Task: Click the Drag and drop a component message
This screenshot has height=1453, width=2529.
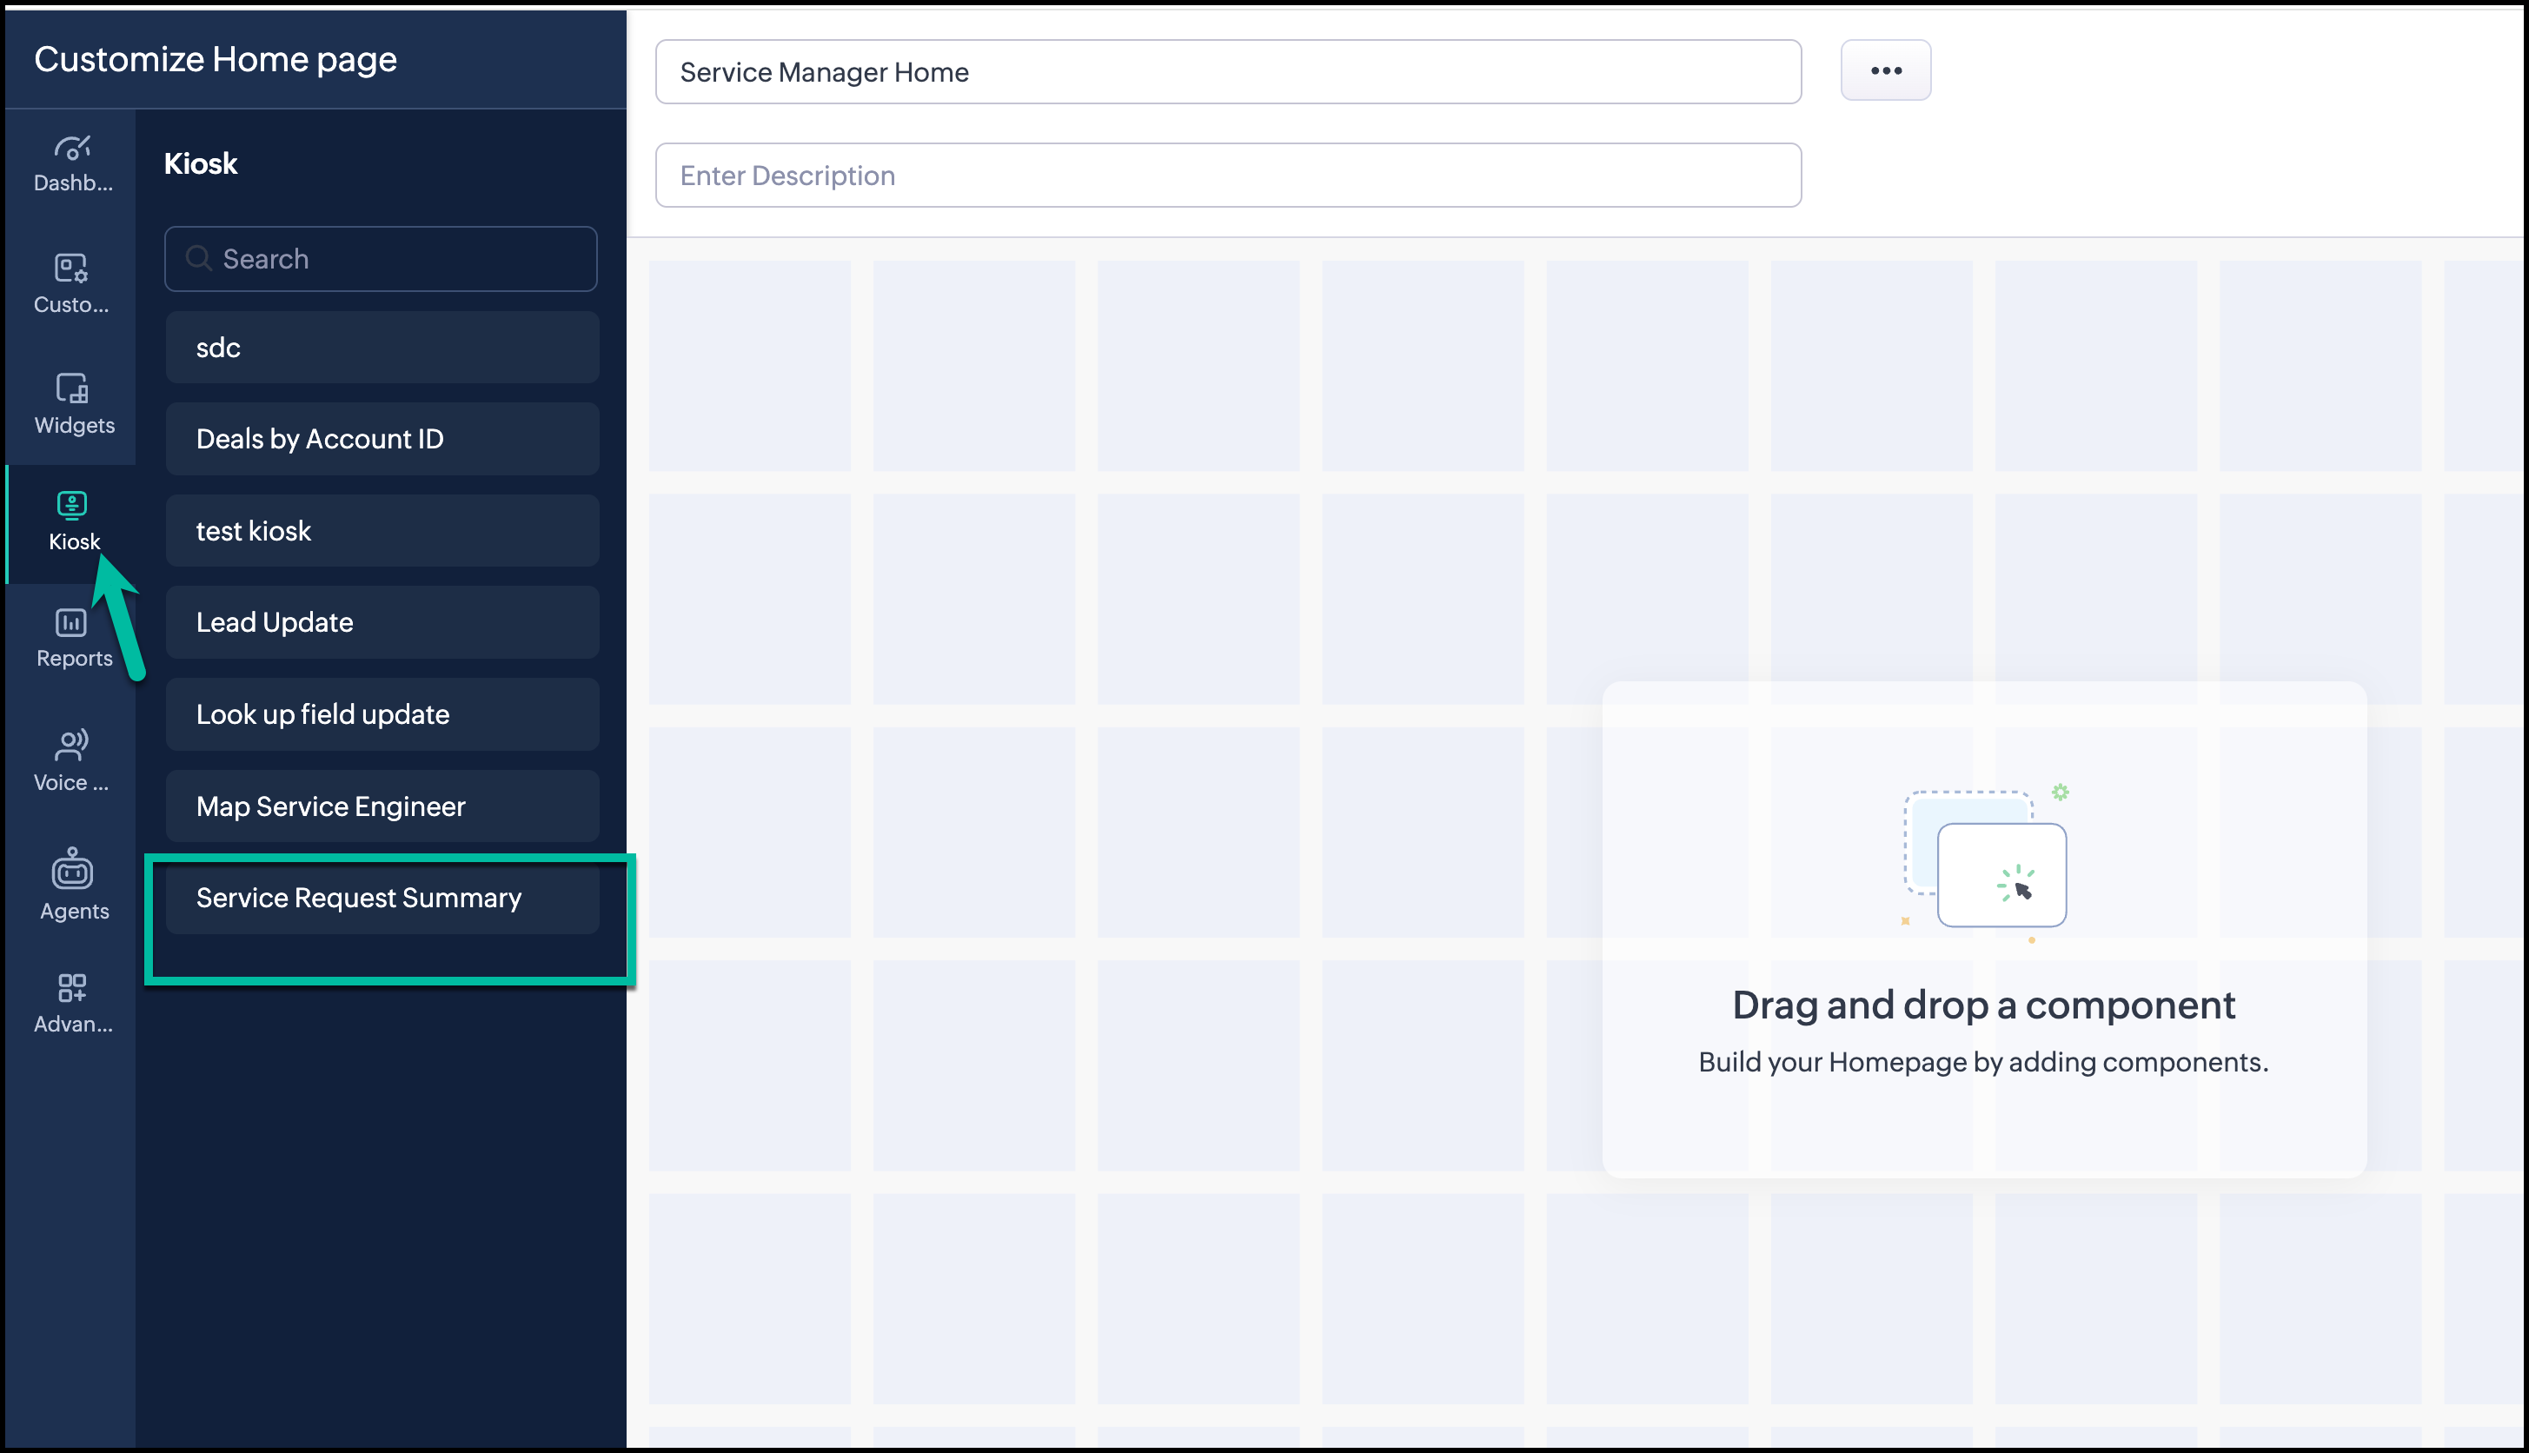Action: [1983, 1005]
